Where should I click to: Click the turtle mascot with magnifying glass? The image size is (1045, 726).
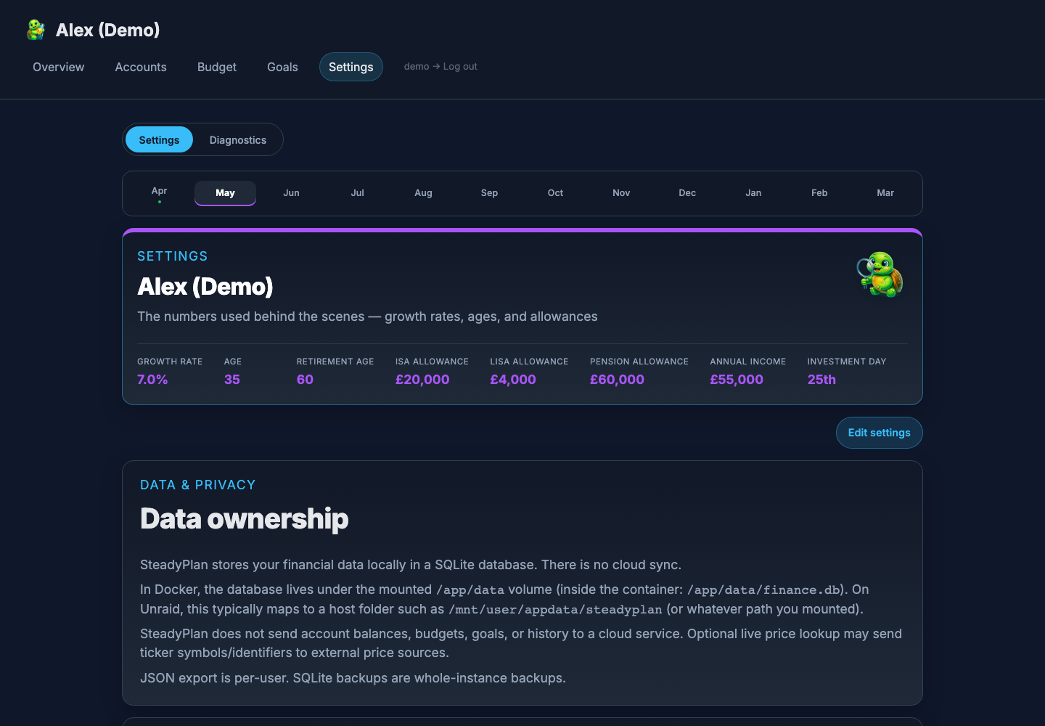tap(880, 274)
